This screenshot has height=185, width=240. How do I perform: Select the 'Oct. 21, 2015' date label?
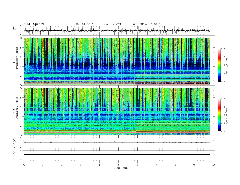[x=85, y=24]
